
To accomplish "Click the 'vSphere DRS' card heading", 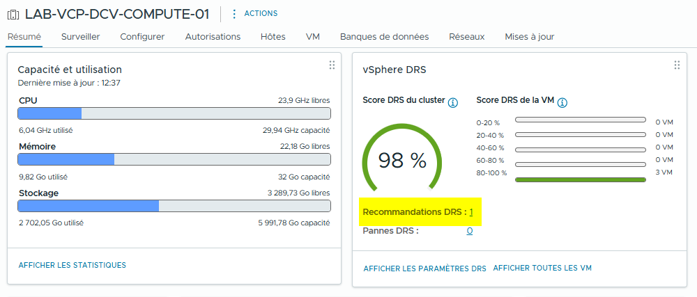I will tap(395, 70).
